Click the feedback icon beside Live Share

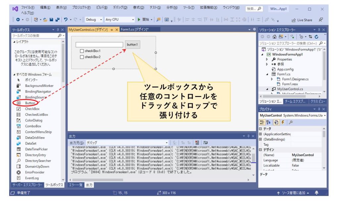(x=321, y=20)
